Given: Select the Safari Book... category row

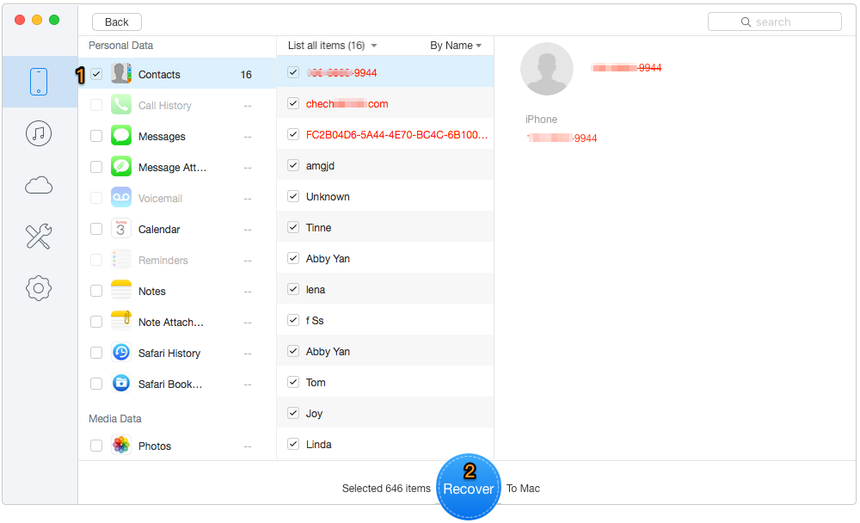Looking at the screenshot, I should tap(177, 384).
